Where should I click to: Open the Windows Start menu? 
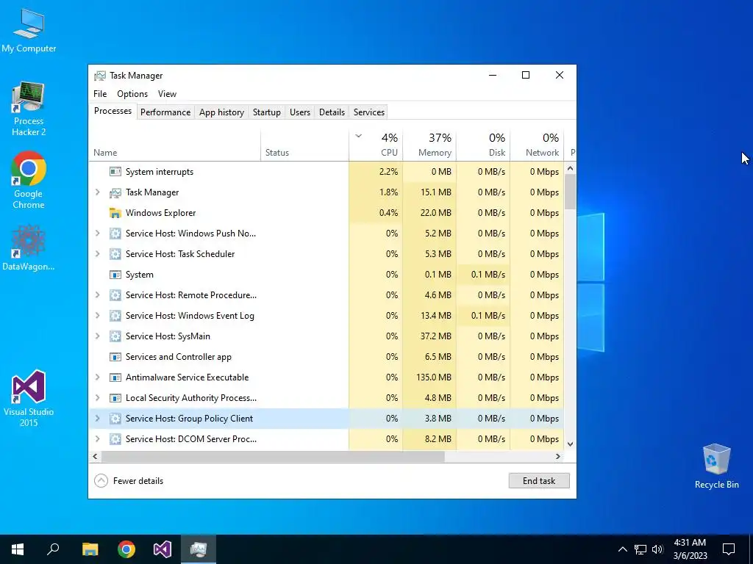pyautogui.click(x=18, y=549)
